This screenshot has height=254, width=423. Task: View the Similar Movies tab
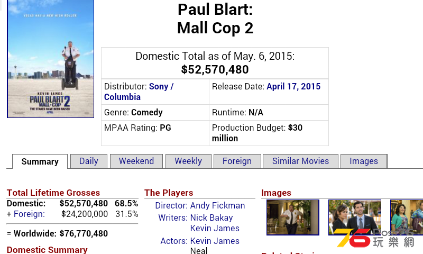coord(300,161)
